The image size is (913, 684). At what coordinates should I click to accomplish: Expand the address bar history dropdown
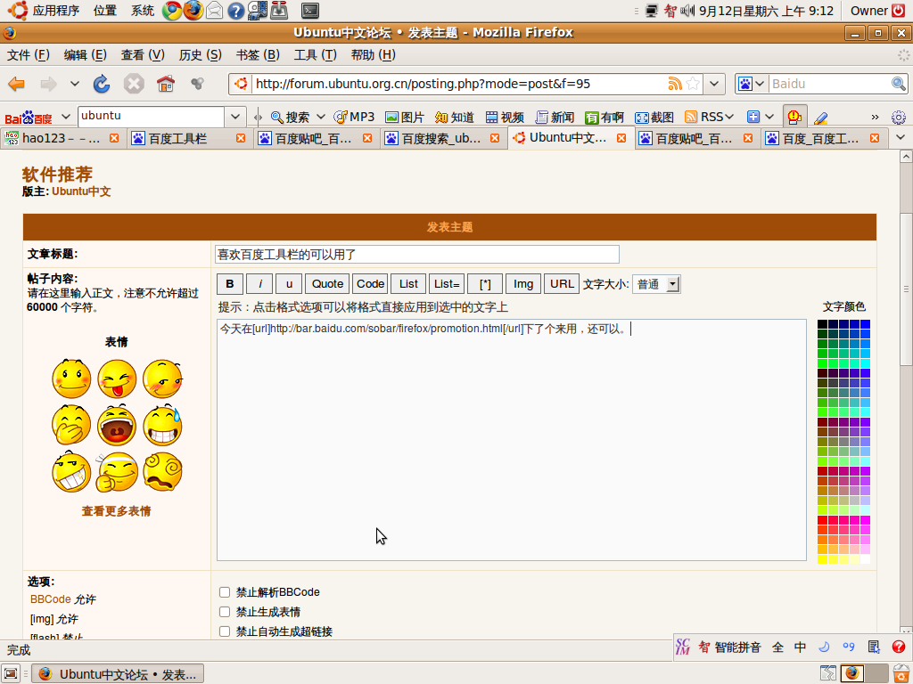click(714, 84)
